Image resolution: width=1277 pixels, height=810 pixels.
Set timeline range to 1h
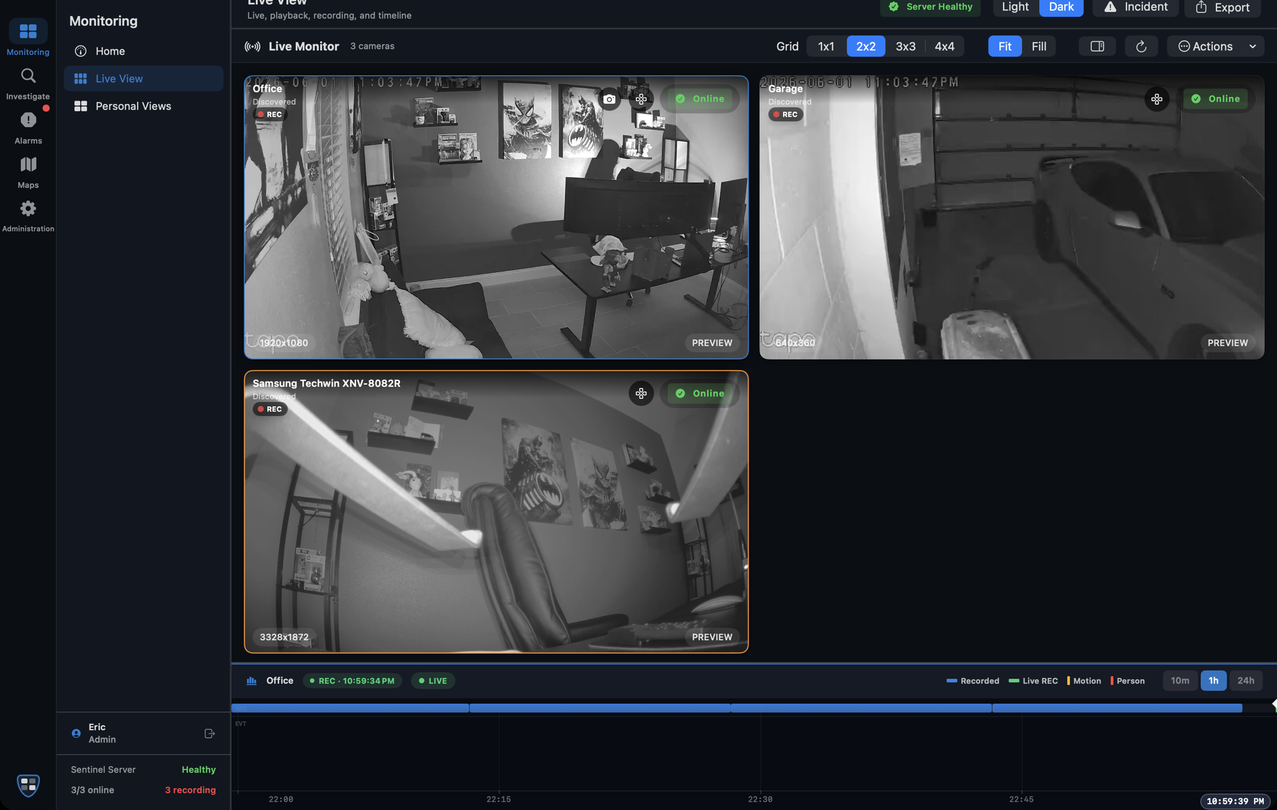pyautogui.click(x=1213, y=680)
